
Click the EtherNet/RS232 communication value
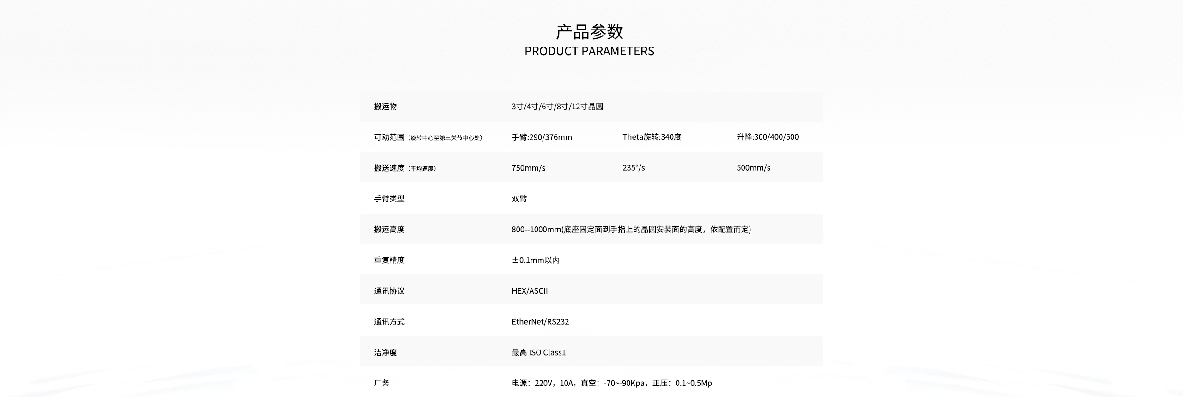tap(540, 322)
